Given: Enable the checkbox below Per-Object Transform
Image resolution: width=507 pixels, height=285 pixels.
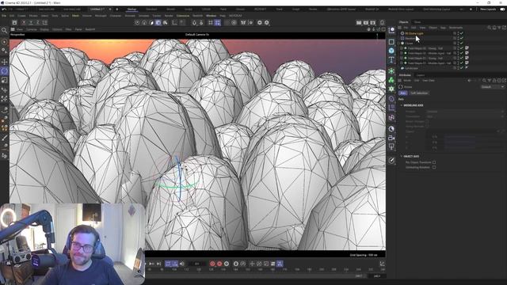Looking at the screenshot, I should 434,167.
